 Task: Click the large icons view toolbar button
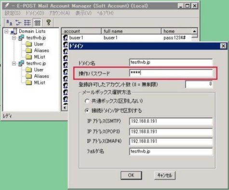[x=9, y=23]
